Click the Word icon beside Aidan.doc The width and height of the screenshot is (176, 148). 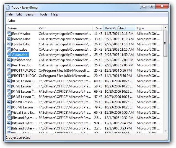pos(9,55)
